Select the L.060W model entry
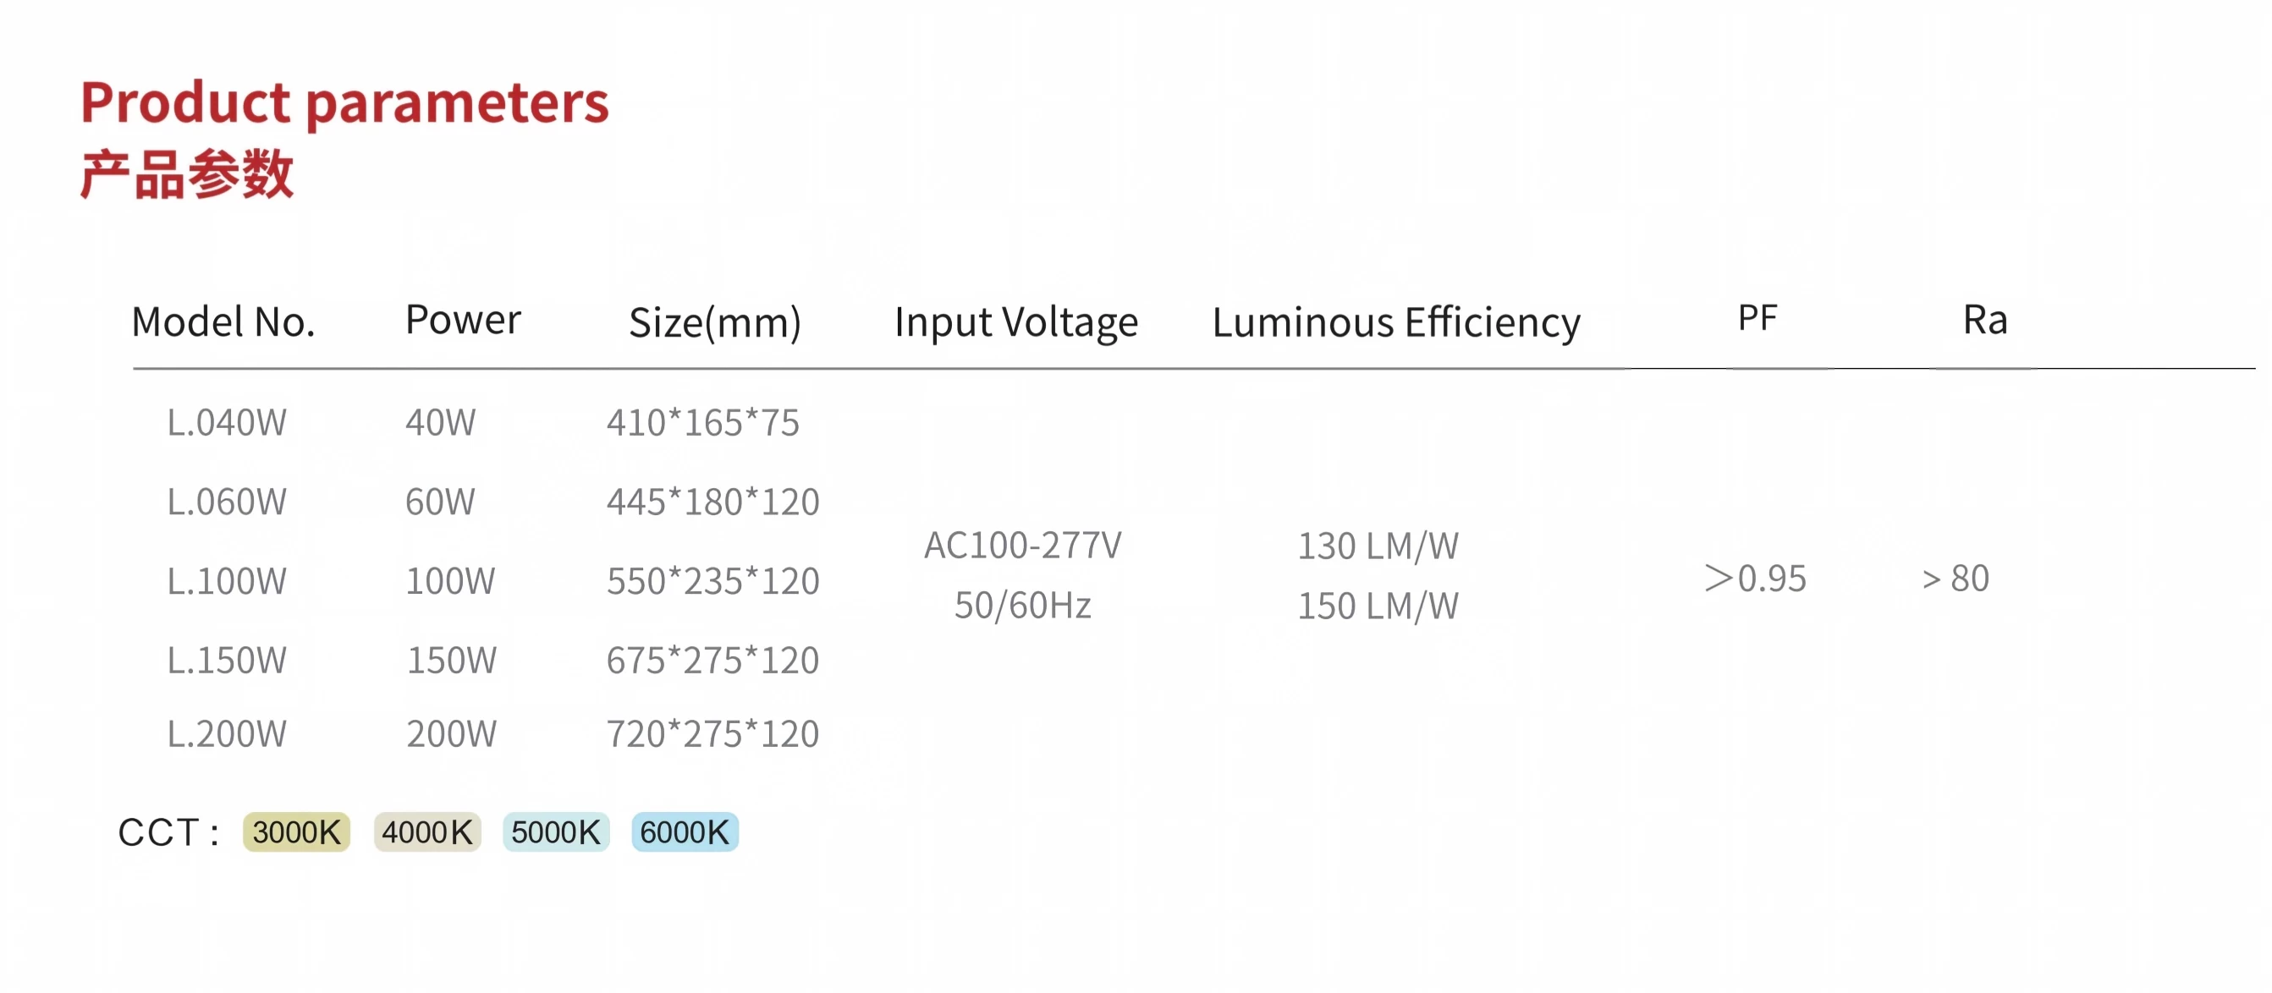 click(x=227, y=502)
